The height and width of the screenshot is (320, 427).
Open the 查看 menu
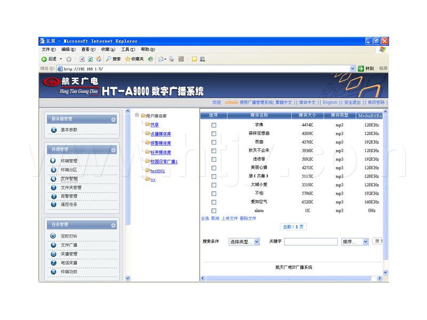(88, 50)
